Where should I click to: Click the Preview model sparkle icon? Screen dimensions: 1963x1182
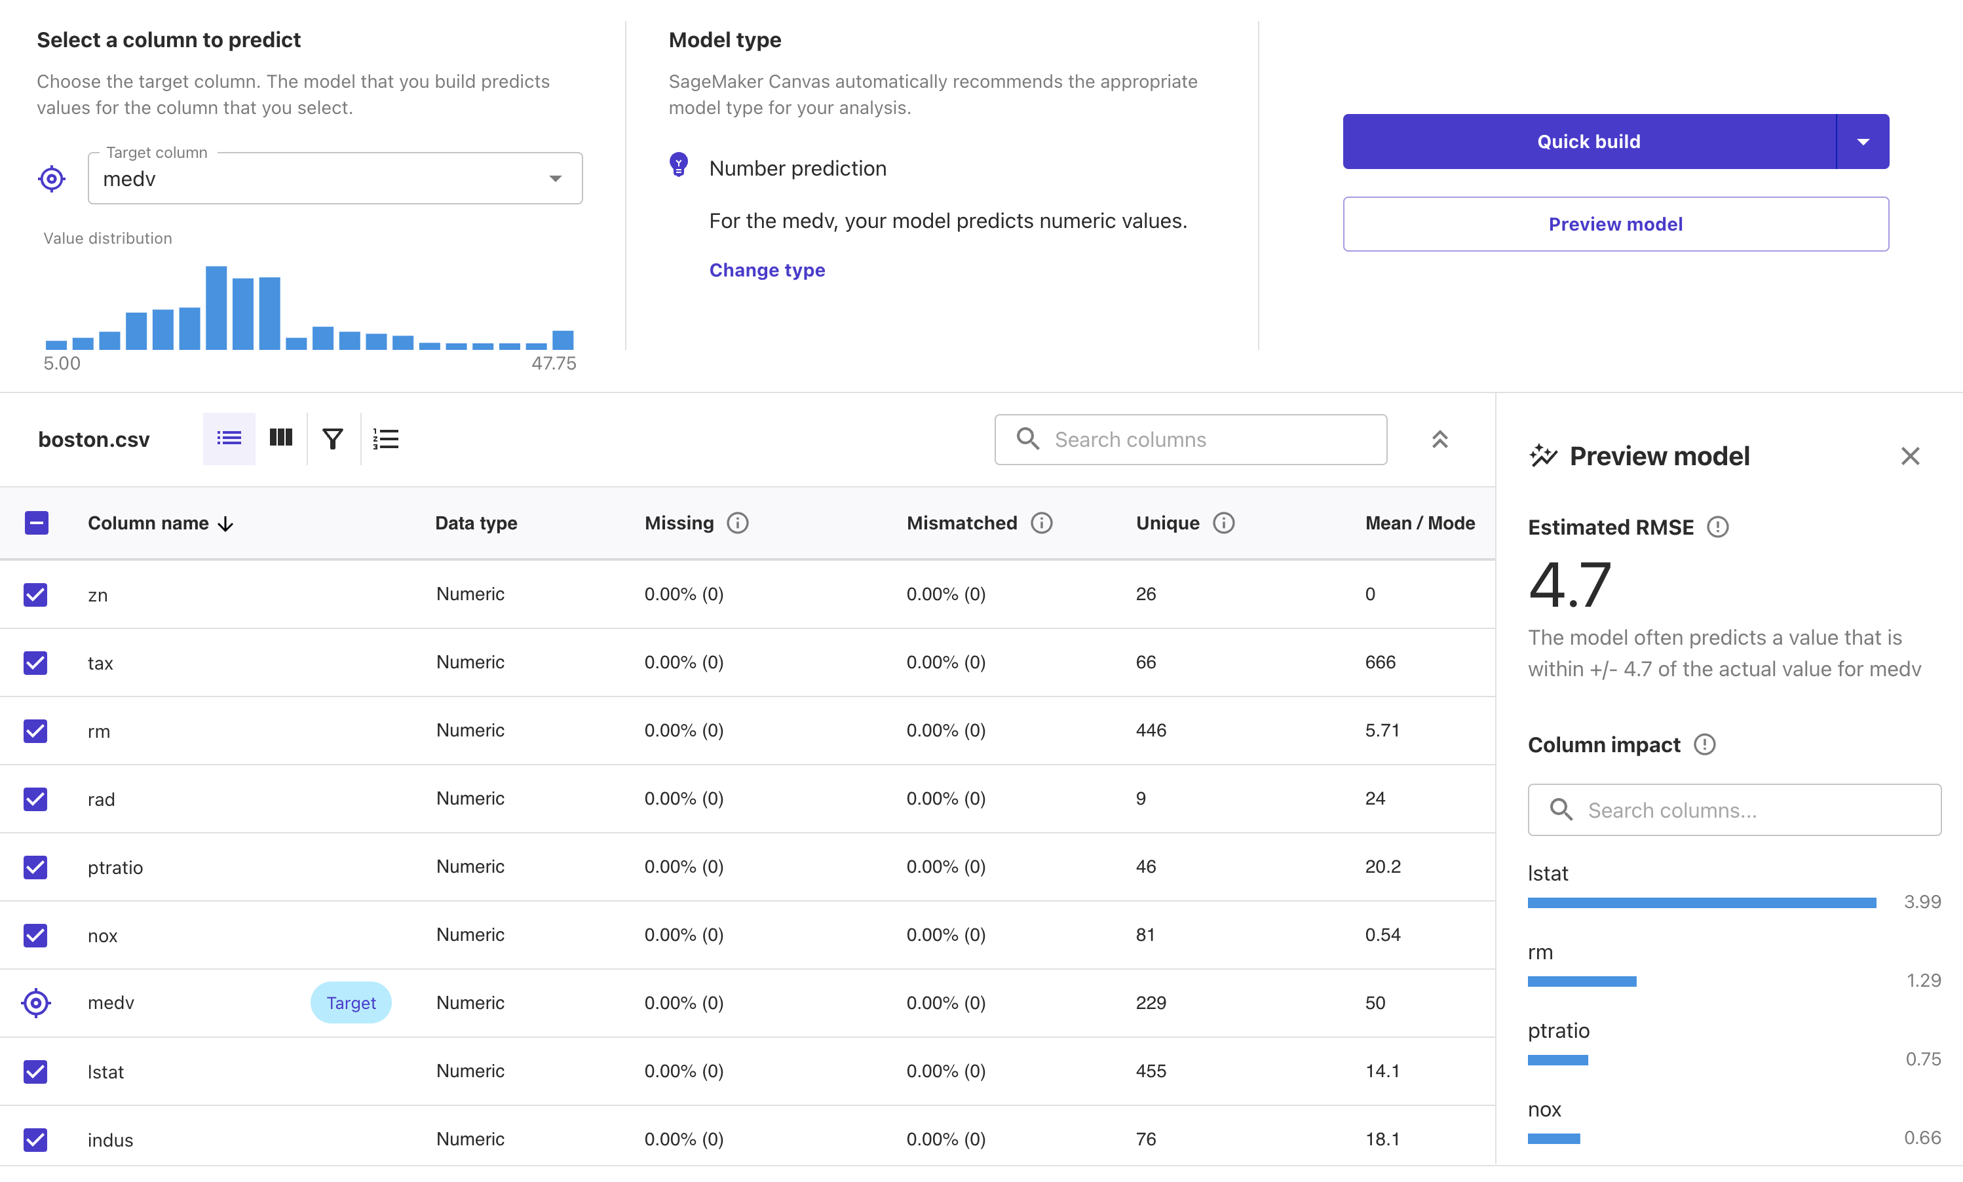pos(1543,455)
